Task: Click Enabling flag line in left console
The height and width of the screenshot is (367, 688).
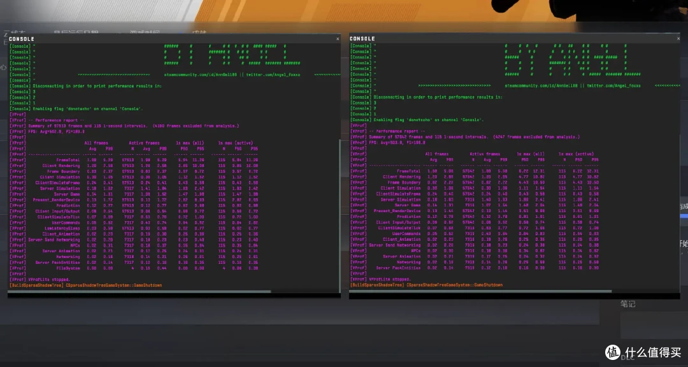Action: pos(76,109)
